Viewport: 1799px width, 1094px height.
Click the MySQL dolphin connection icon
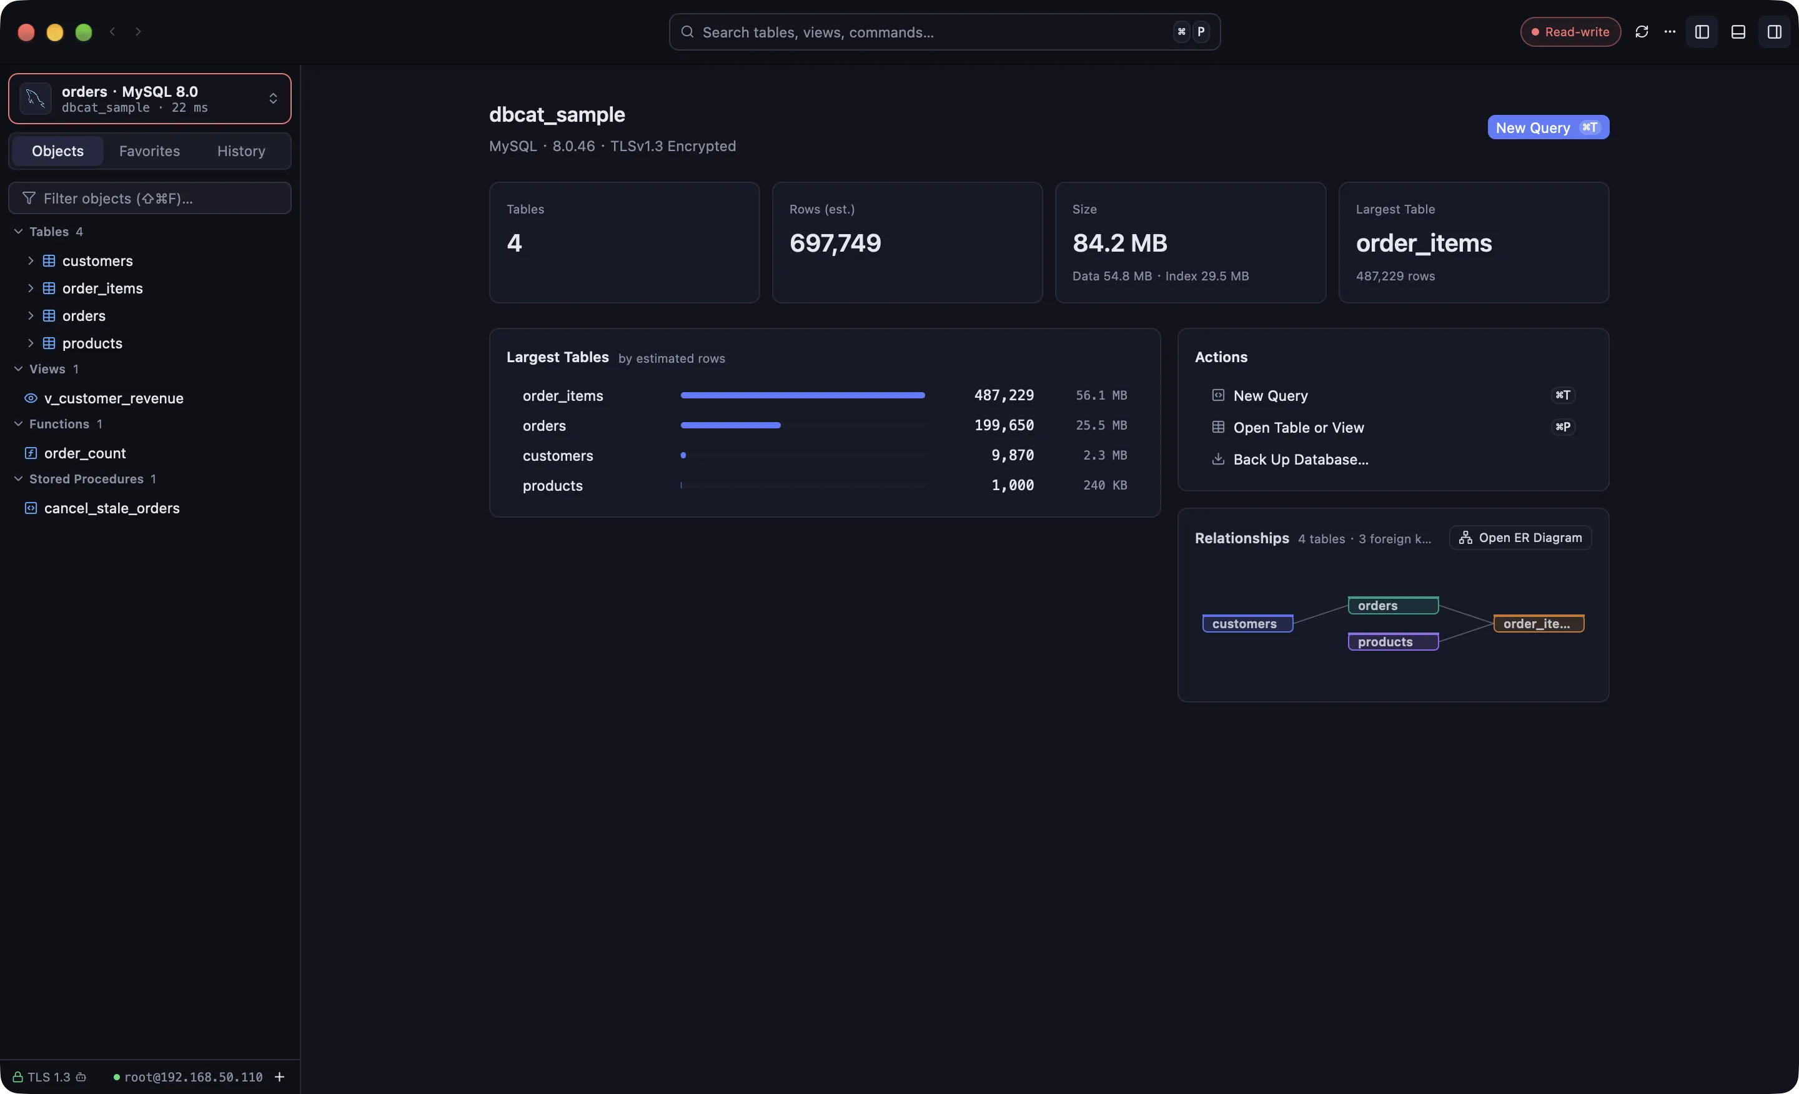click(35, 99)
